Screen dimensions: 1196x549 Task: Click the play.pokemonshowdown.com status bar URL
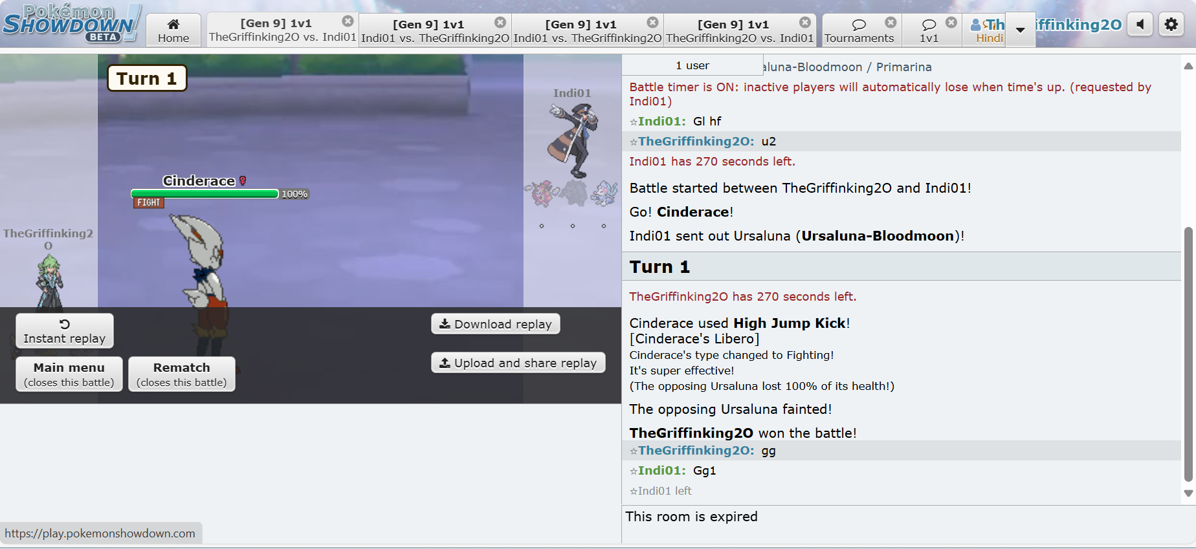point(100,533)
